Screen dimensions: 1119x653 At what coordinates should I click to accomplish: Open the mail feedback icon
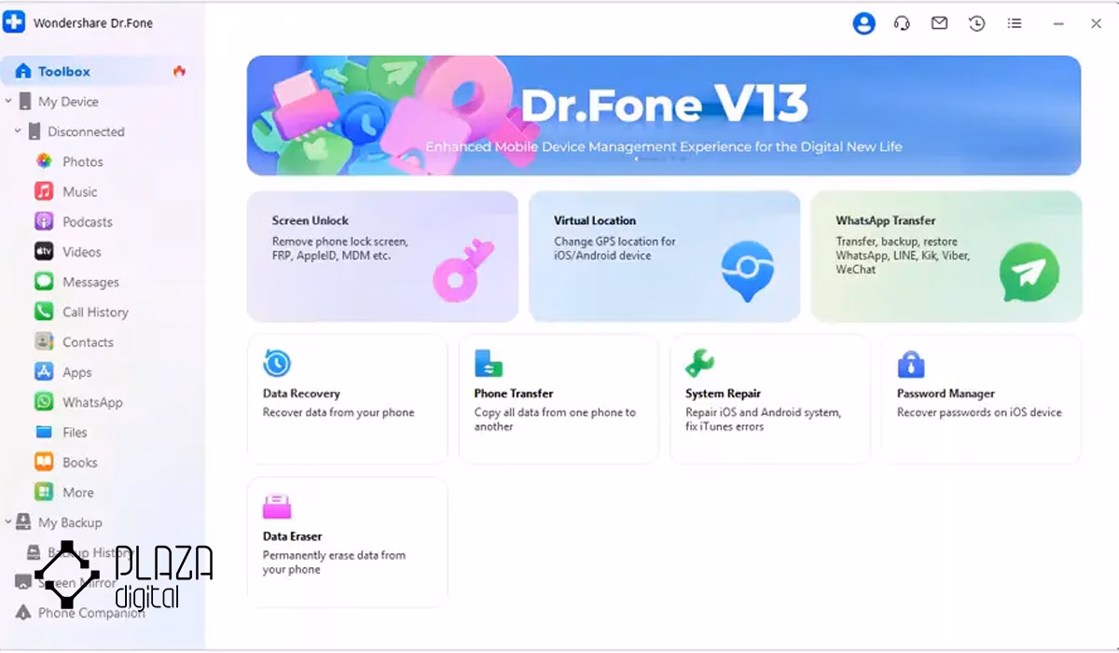pyautogui.click(x=939, y=23)
